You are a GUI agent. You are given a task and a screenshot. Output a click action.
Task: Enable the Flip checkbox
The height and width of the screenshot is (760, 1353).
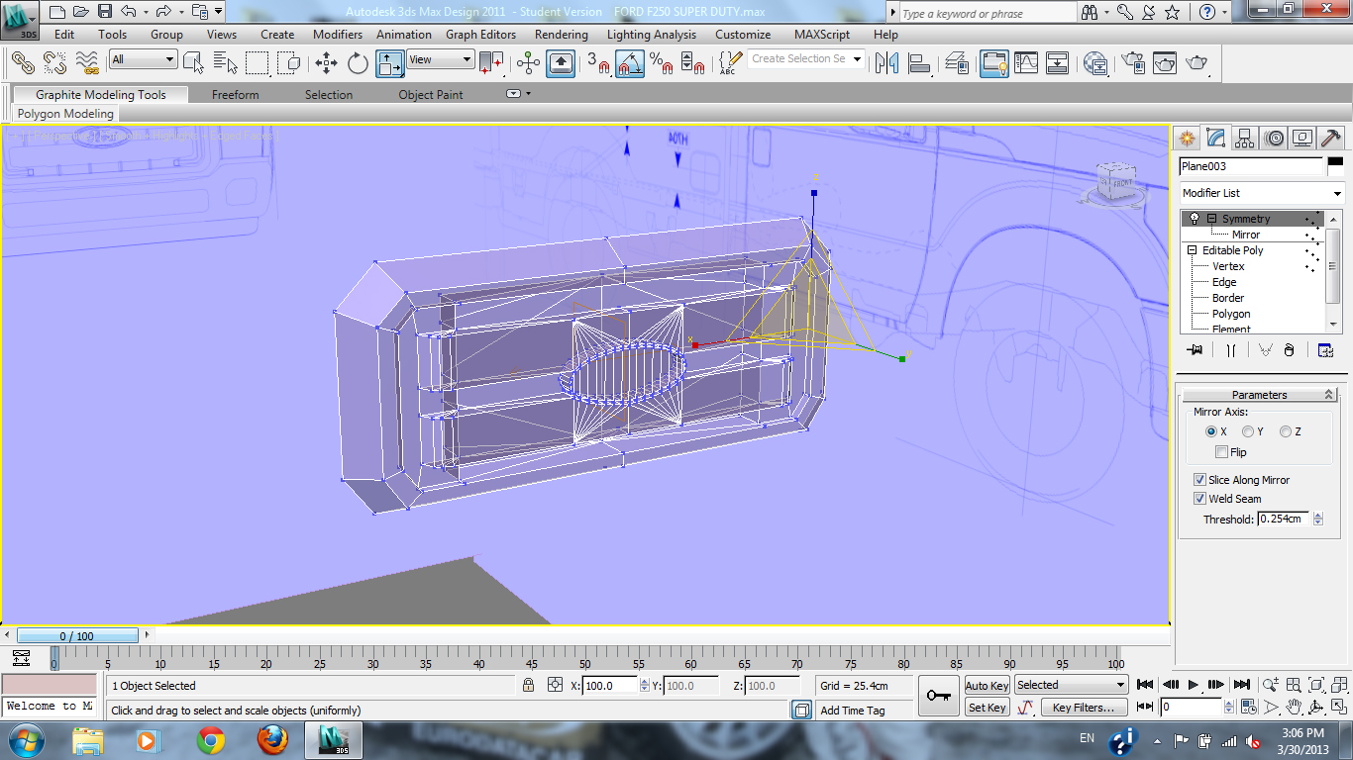pyautogui.click(x=1222, y=452)
